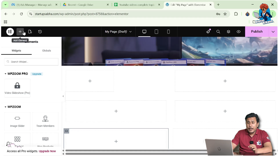The height and width of the screenshot is (157, 278).
Task: Switch to tablet device view
Action: (x=156, y=31)
